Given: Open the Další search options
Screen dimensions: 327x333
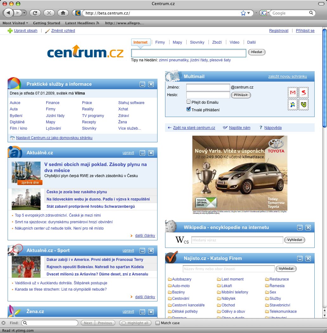Looking at the screenshot, I should (x=251, y=42).
